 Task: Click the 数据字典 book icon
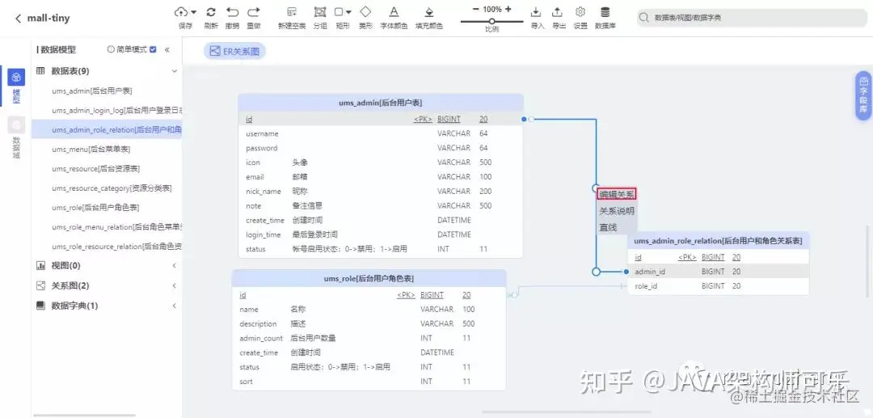point(40,306)
